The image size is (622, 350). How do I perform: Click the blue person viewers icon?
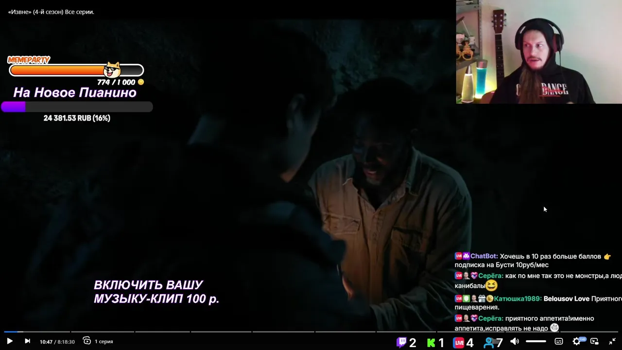coord(489,343)
